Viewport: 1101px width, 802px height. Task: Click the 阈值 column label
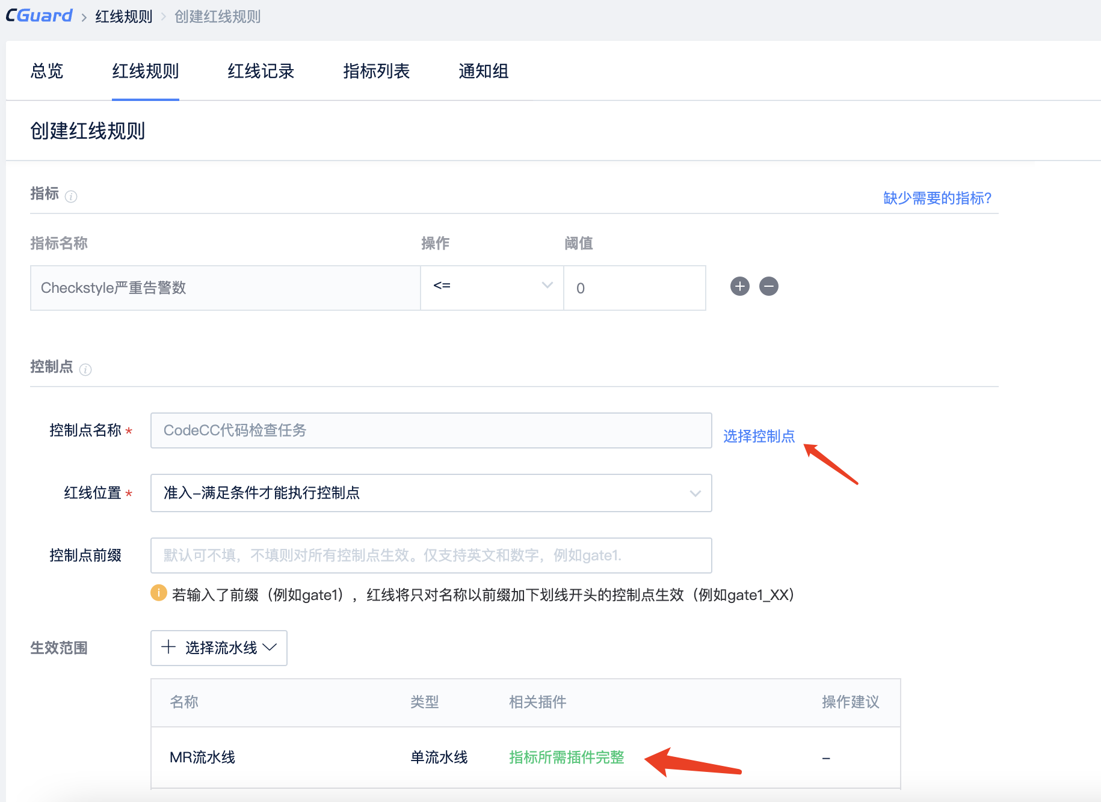click(x=579, y=243)
